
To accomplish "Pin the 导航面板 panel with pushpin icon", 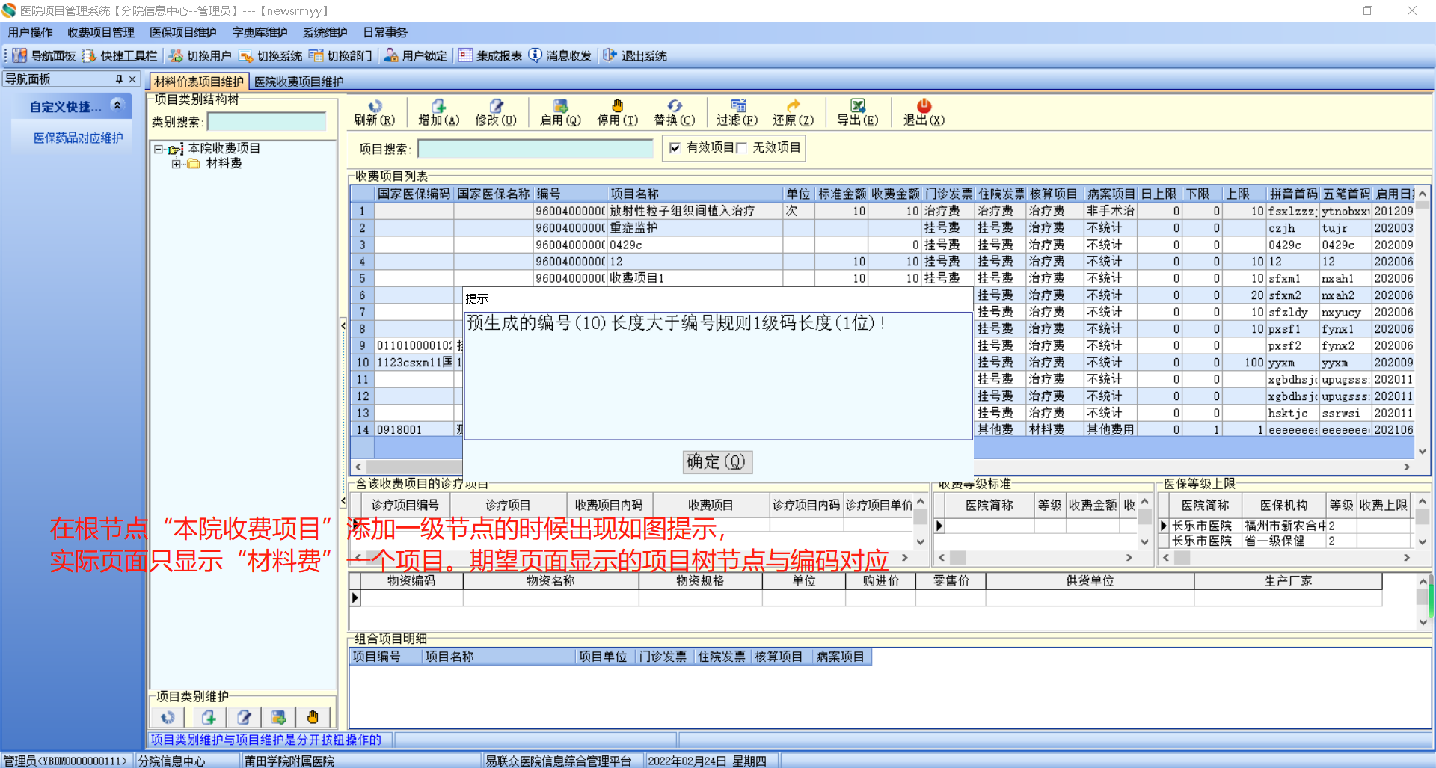I will (x=119, y=79).
